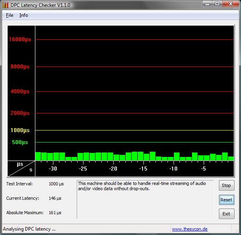The image size is (241, 235).
Task: Click the window resize grip in status bar
Action: (x=237, y=231)
